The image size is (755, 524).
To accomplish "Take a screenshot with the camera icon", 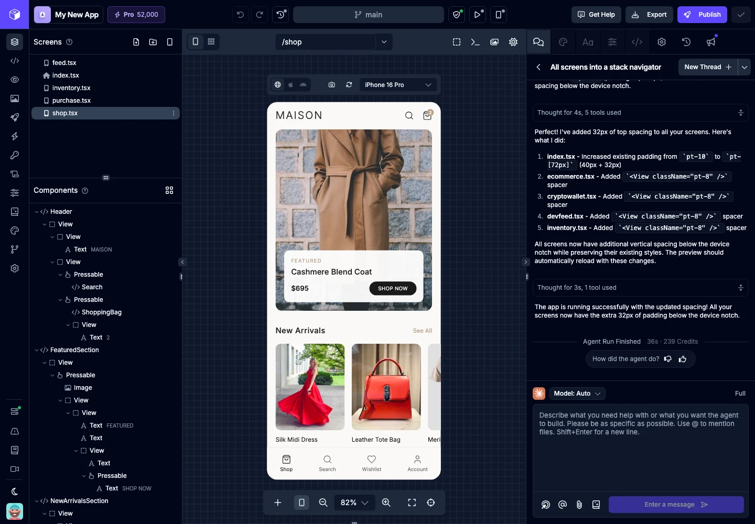I will click(x=331, y=85).
